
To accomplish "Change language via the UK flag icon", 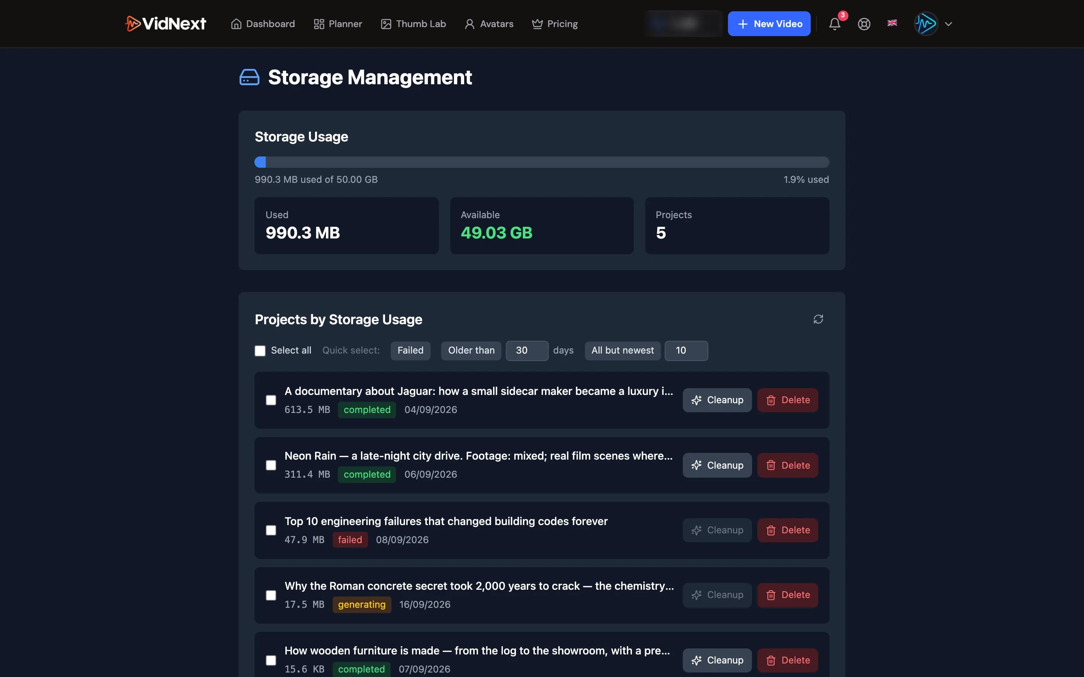I will pos(892,23).
